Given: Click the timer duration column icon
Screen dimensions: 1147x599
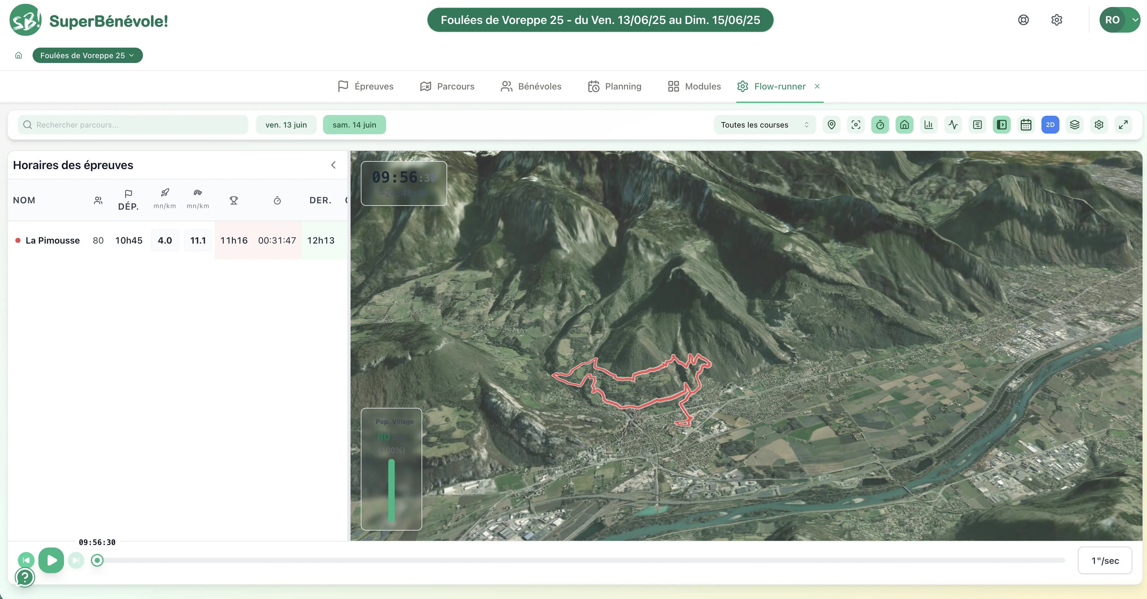Looking at the screenshot, I should (277, 200).
